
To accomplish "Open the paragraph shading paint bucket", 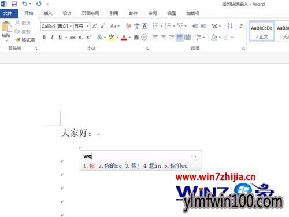I will click(x=214, y=37).
